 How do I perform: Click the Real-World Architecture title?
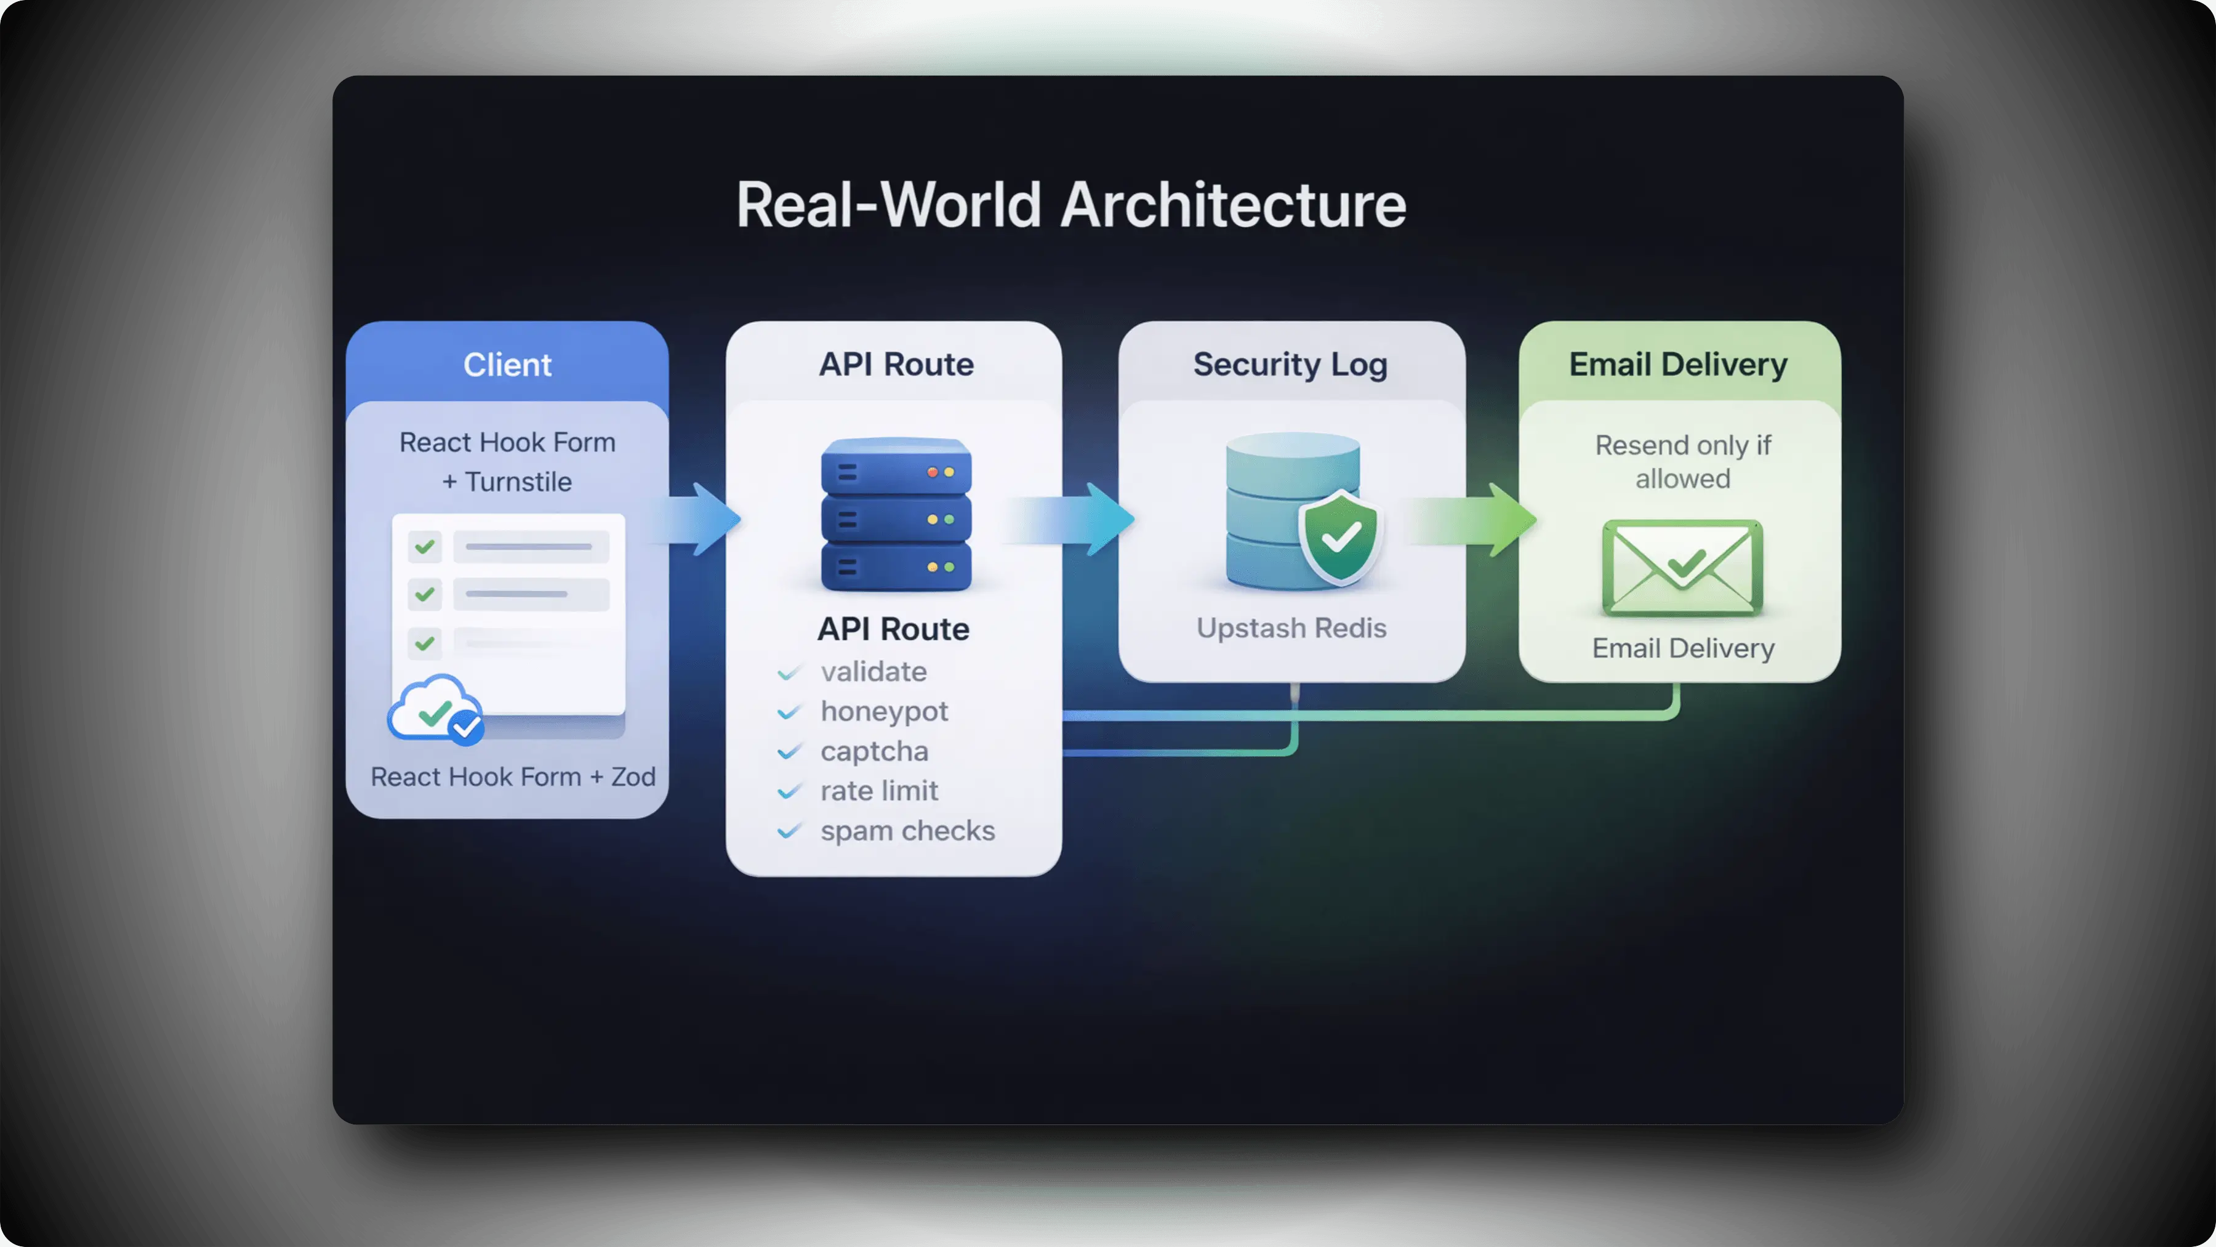click(x=1070, y=205)
